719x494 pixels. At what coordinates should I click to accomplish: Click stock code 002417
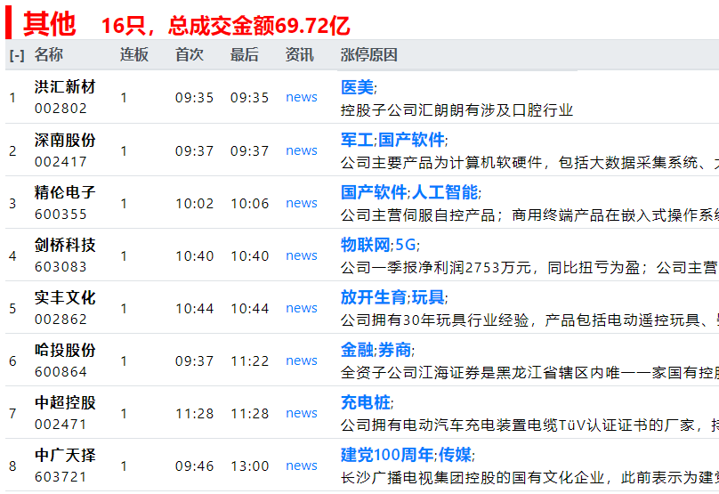pos(61,162)
